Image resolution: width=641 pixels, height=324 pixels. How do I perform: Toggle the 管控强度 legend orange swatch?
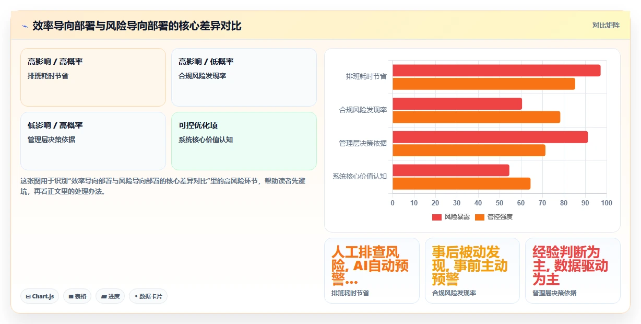click(480, 217)
